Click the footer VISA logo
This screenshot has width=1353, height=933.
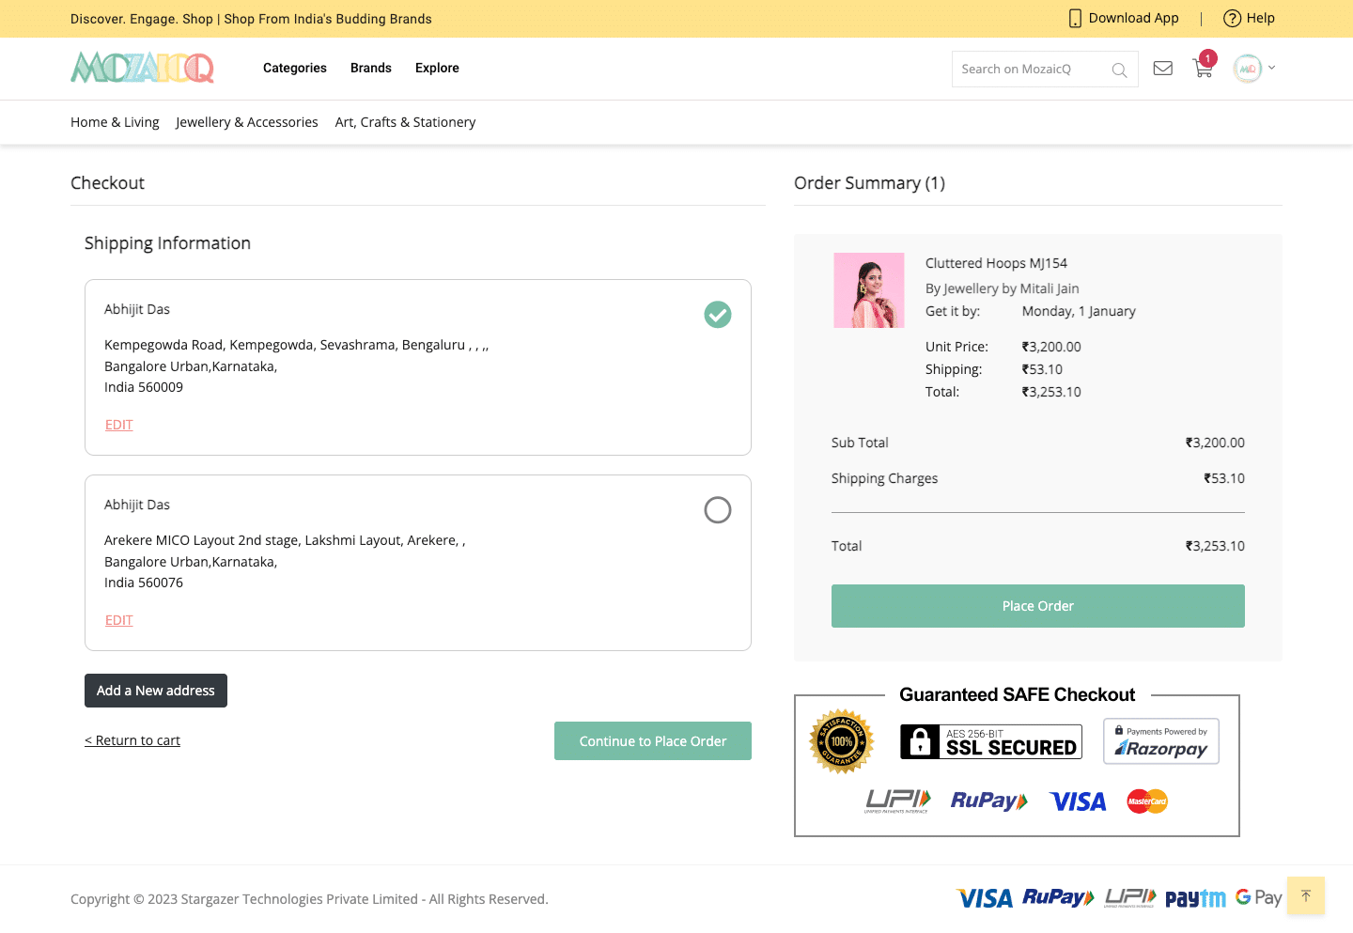(x=985, y=898)
